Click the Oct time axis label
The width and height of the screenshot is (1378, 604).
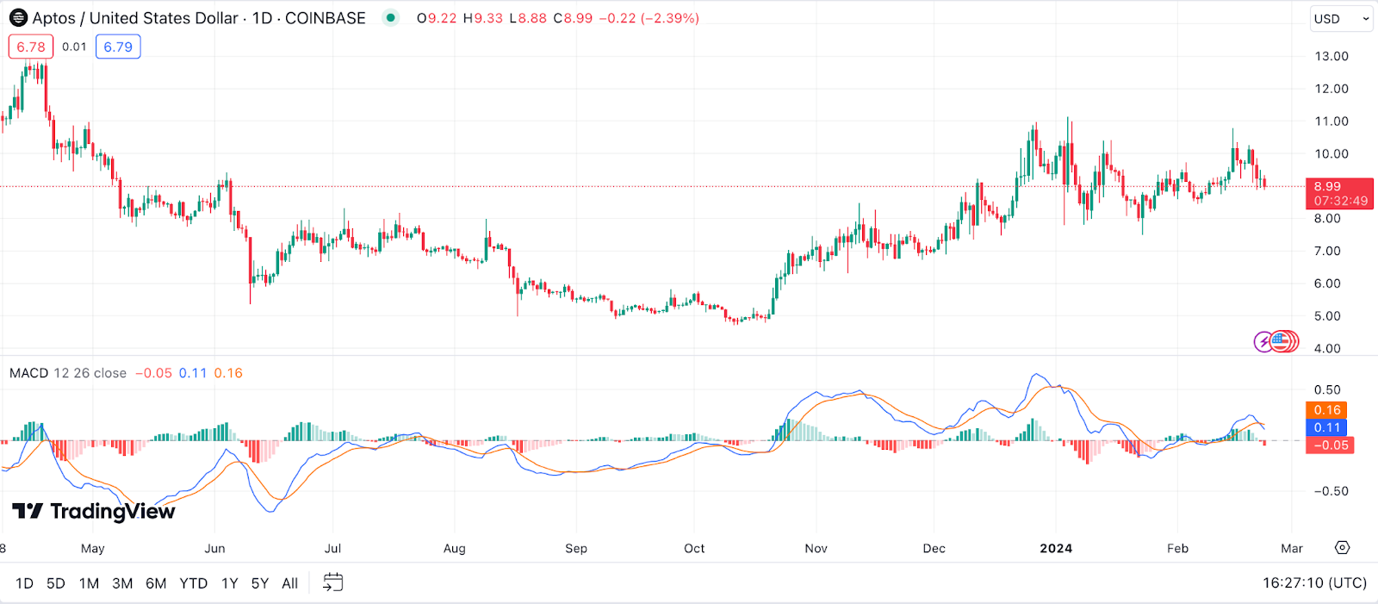694,548
